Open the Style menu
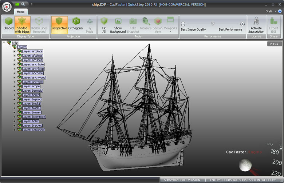Screen dimensions: 284x183 tap(271, 11)
